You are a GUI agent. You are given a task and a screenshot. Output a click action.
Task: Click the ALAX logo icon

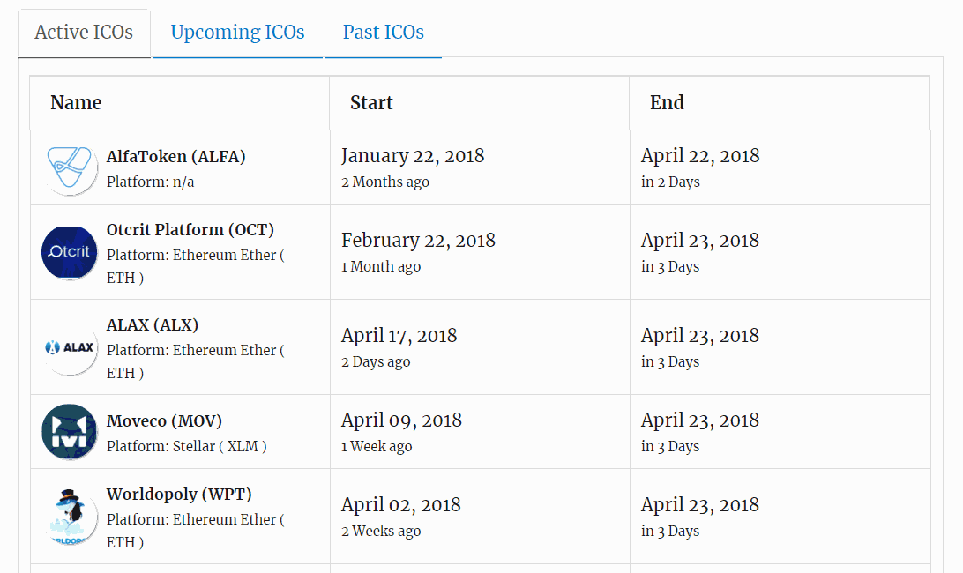70,347
